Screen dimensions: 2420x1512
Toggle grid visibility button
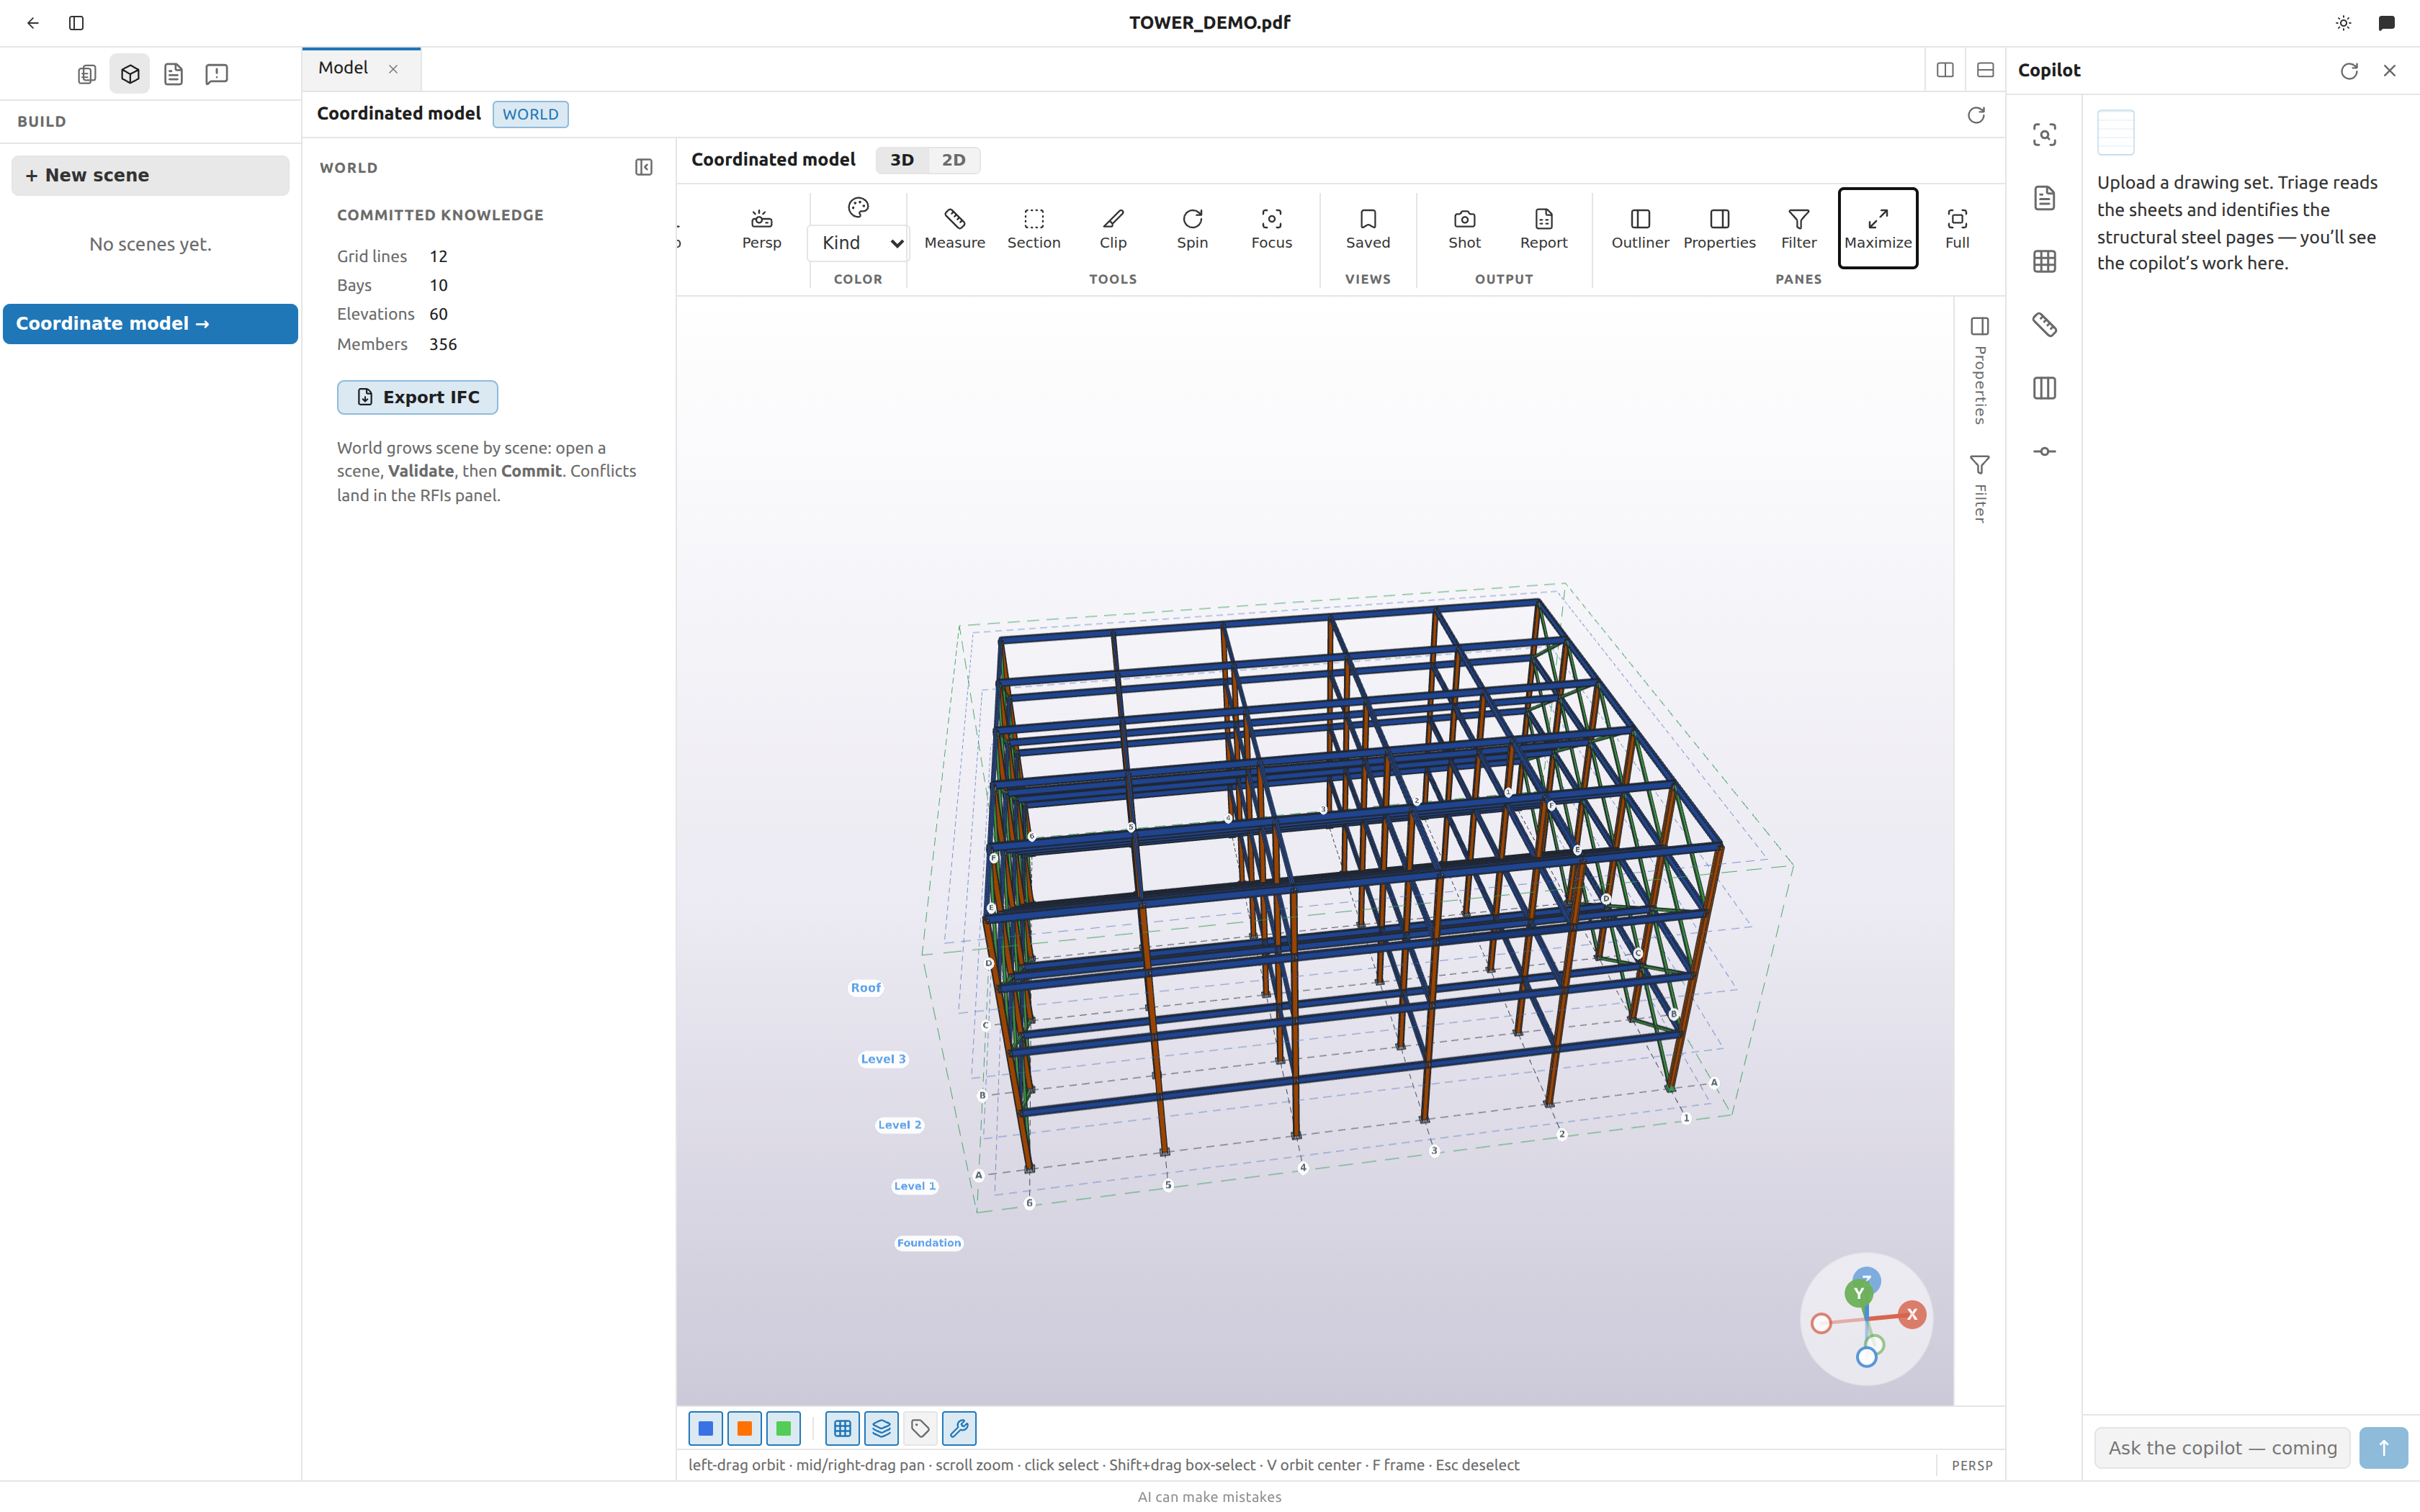click(842, 1428)
